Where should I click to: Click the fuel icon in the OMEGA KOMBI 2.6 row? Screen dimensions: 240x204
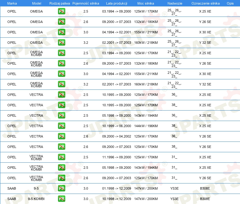coord(61,63)
